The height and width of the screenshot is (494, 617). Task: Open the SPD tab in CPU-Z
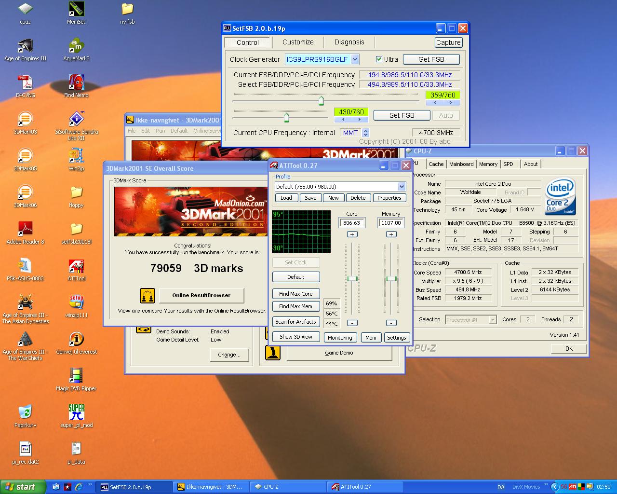point(509,164)
